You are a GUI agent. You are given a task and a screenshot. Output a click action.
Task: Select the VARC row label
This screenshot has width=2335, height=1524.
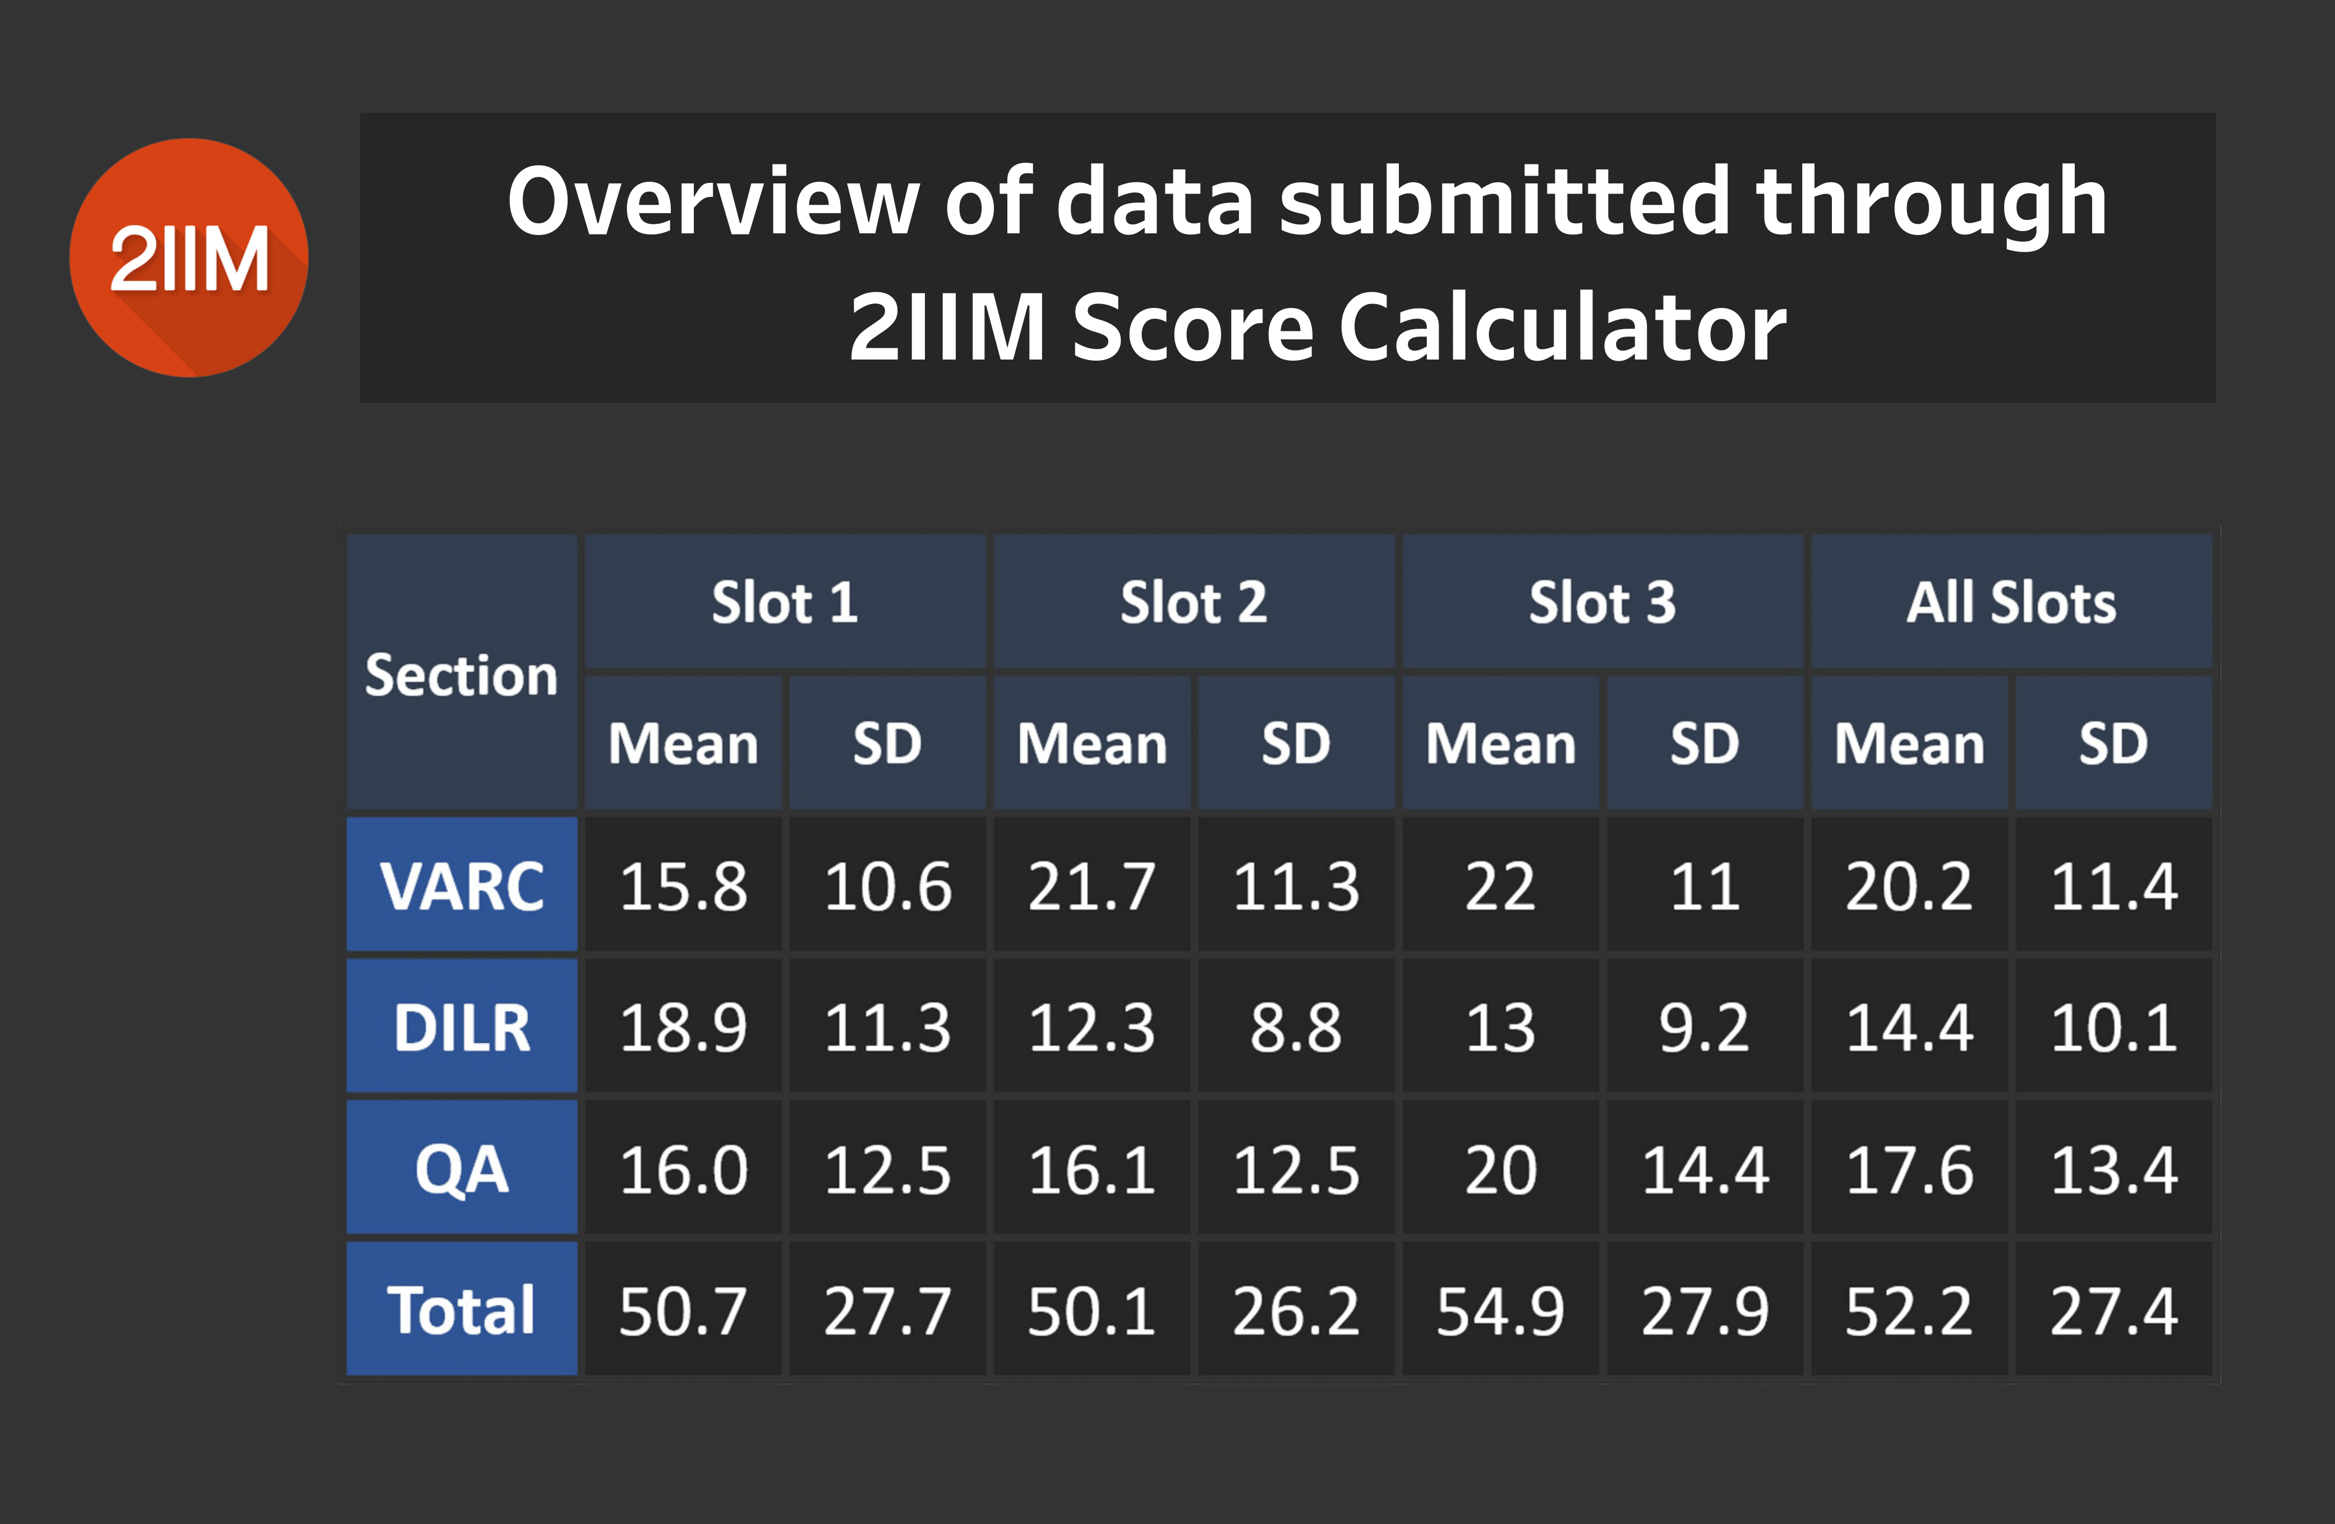(x=461, y=885)
